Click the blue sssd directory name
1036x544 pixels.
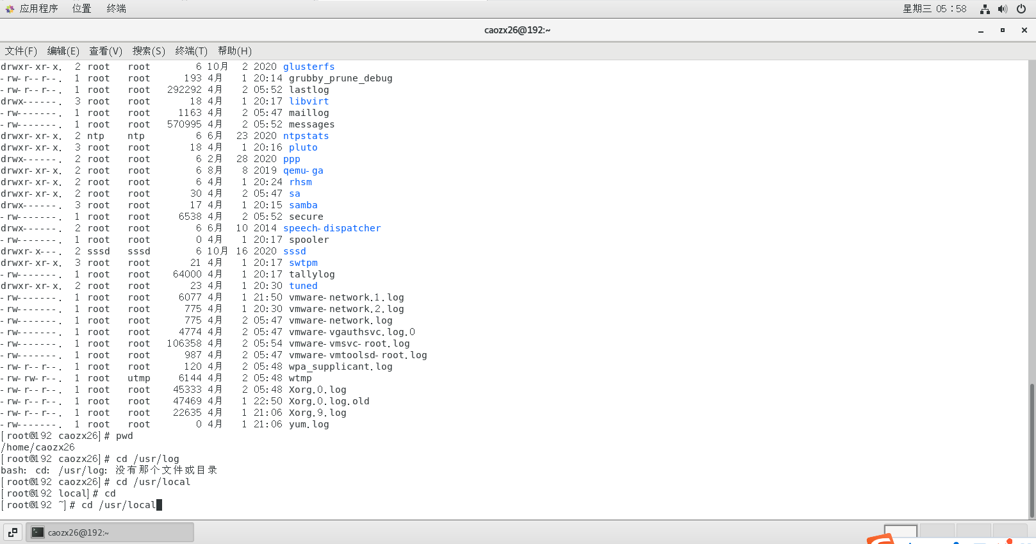point(295,251)
